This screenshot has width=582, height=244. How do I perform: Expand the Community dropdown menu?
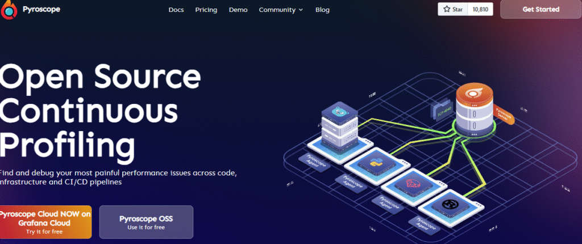(277, 10)
